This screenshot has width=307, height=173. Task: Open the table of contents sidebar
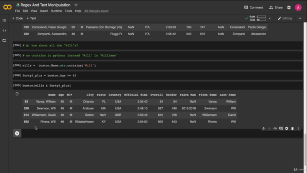(4, 21)
